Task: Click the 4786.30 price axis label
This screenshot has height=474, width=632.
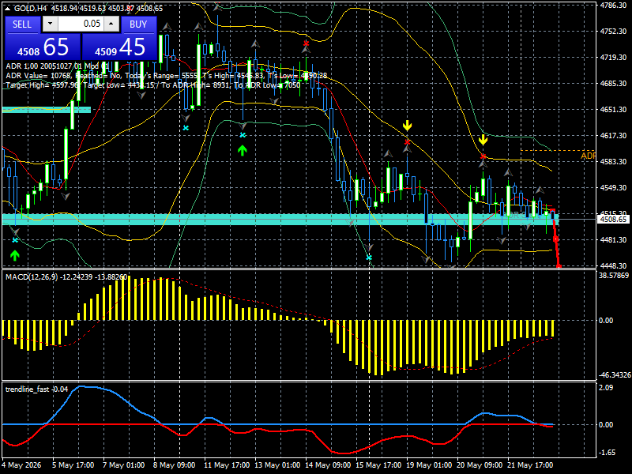Action: (613, 6)
